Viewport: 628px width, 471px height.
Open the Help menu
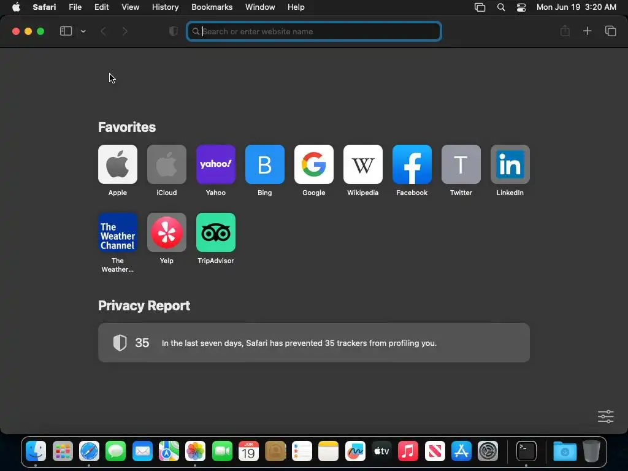tap(296, 7)
